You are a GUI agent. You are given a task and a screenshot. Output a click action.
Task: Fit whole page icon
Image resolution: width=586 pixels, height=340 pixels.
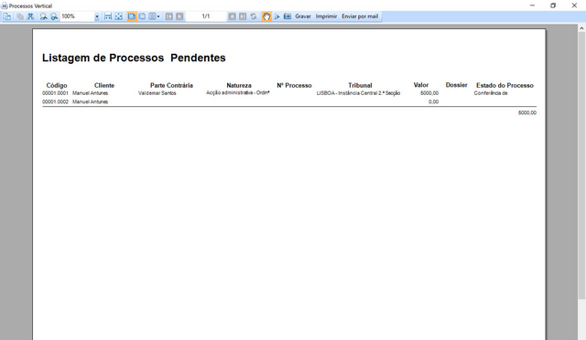[x=118, y=16]
